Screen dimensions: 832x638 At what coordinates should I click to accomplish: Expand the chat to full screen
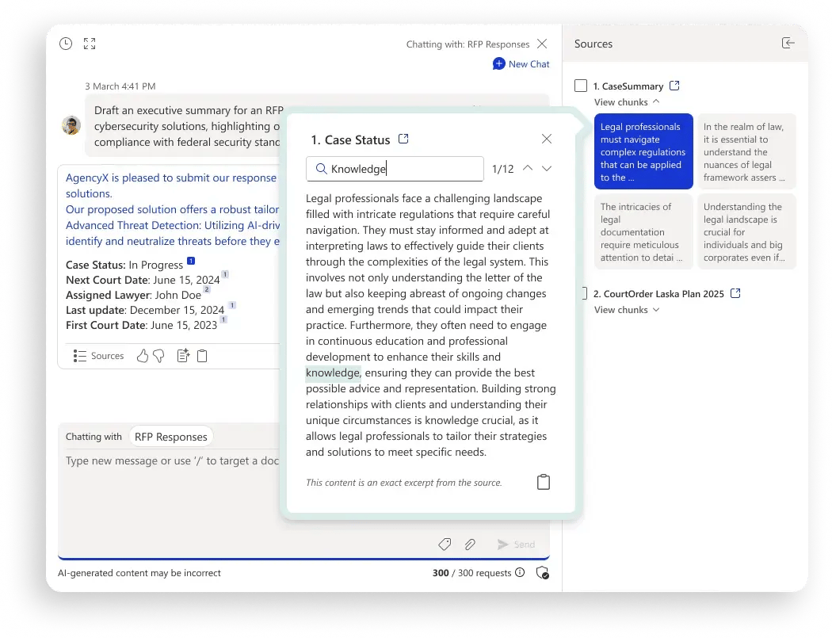[90, 44]
